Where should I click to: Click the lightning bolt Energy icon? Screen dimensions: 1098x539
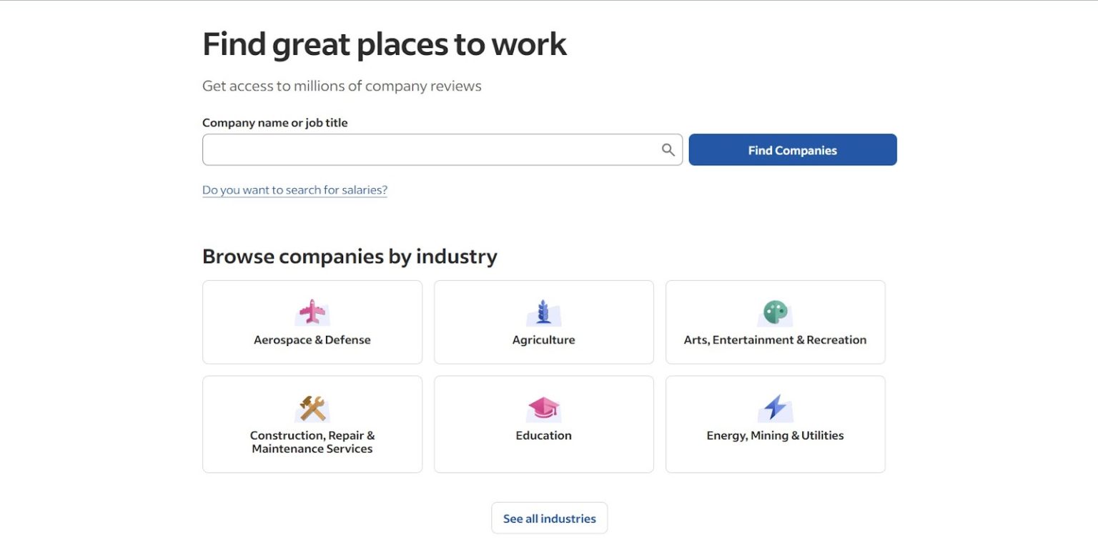coord(775,408)
